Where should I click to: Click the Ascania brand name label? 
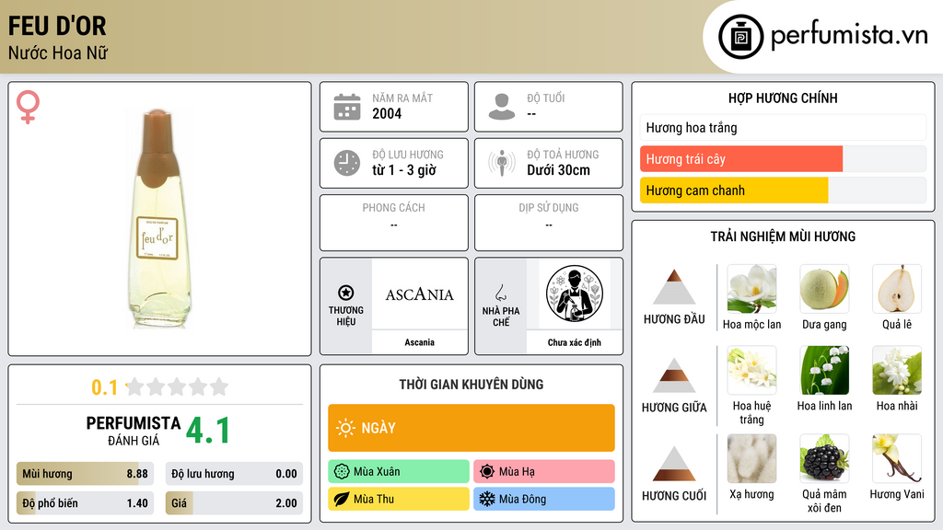(x=419, y=342)
